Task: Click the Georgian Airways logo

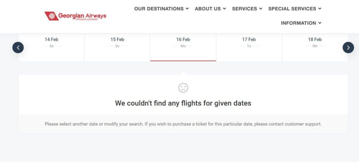Action: tap(75, 16)
